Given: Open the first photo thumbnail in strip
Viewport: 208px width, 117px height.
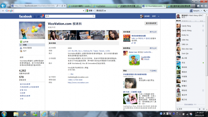Looking at the screenshot, I should [x=55, y=35].
